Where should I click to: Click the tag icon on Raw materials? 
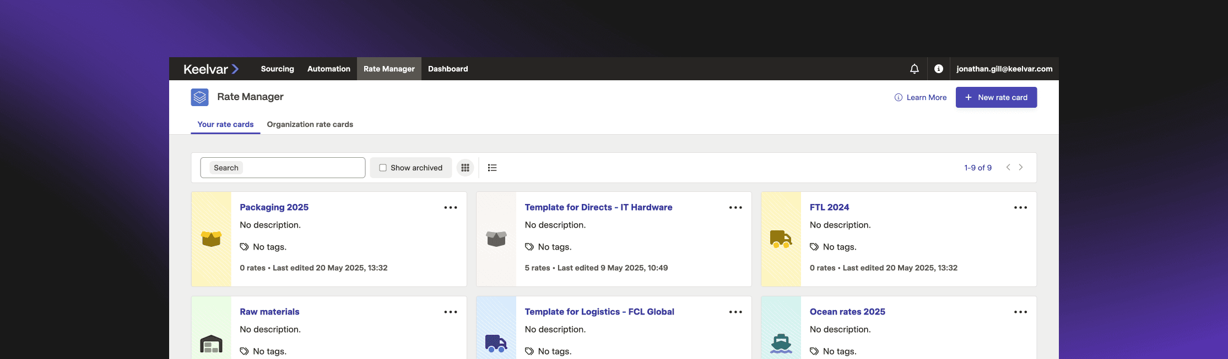(244, 351)
